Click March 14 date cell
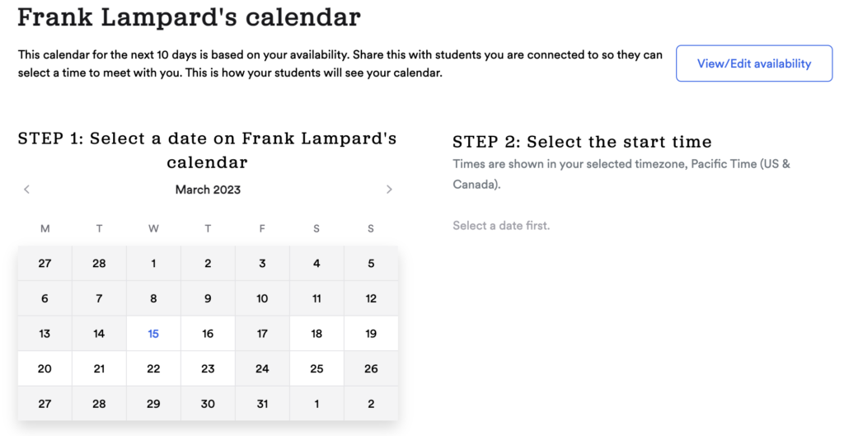 coord(99,334)
